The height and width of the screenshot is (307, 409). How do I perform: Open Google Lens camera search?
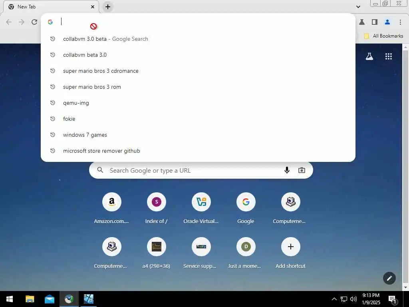[302, 170]
